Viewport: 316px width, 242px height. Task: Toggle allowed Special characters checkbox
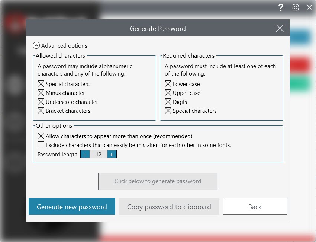pyautogui.click(x=41, y=84)
